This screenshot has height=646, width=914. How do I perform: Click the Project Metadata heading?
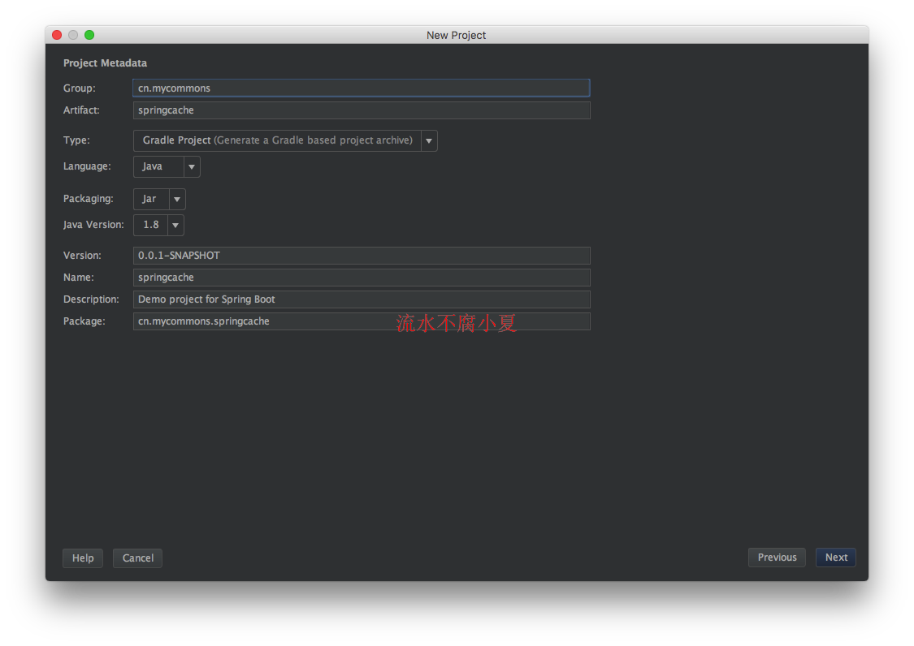pyautogui.click(x=105, y=63)
